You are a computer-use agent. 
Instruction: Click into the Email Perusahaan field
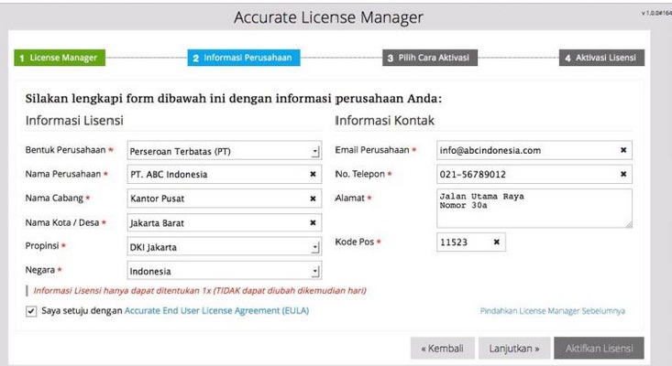pyautogui.click(x=534, y=150)
